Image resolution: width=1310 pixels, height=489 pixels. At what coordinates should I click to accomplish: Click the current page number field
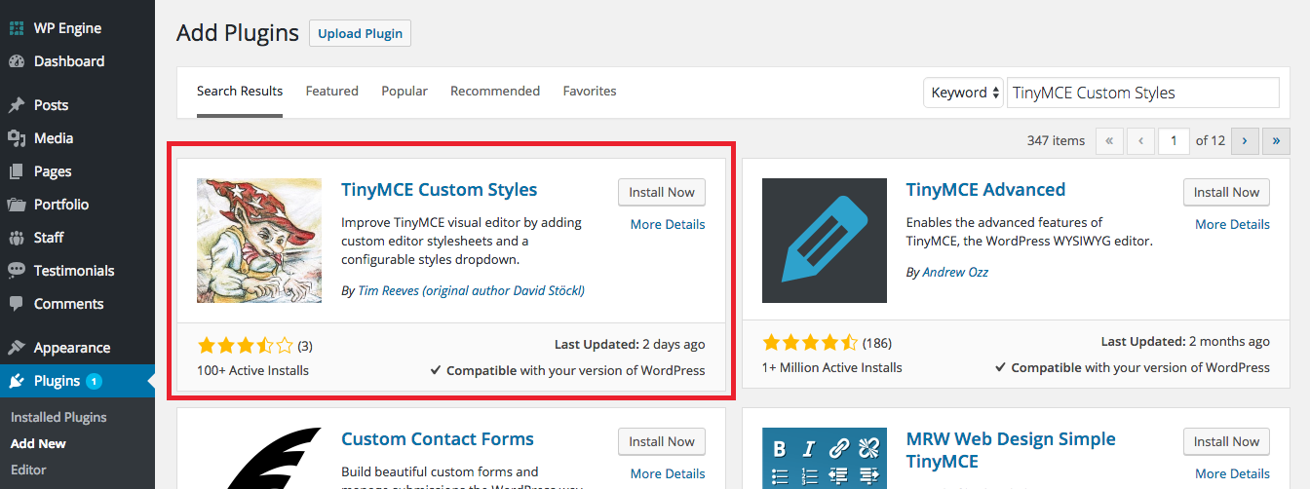coord(1174,140)
